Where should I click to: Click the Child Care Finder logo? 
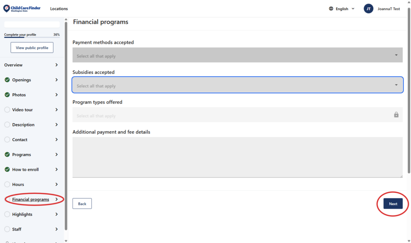point(22,8)
